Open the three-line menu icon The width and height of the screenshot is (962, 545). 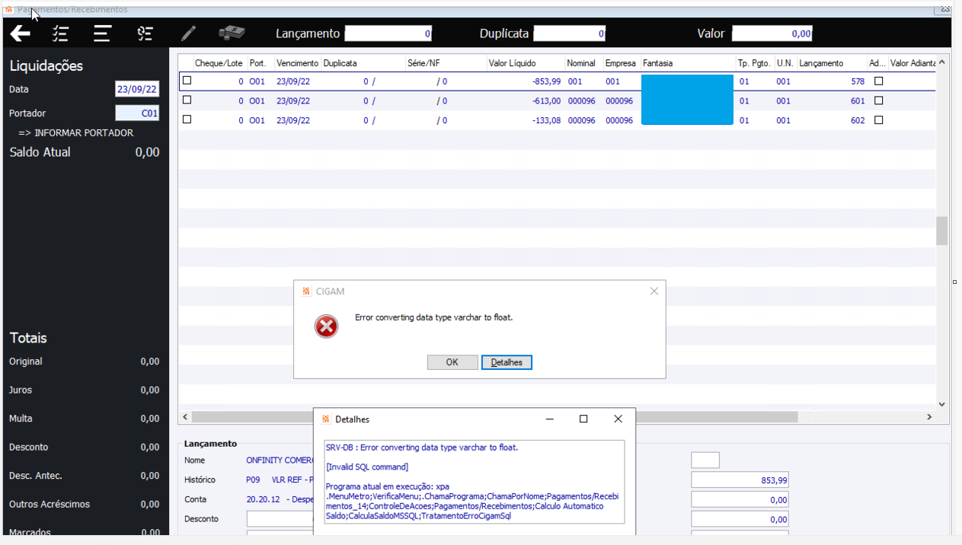[102, 33]
